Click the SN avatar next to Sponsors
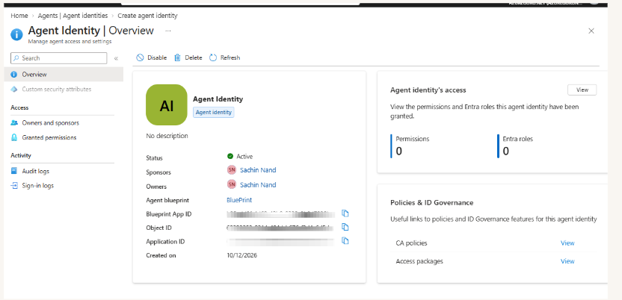Viewport: 622px width, 300px height. (232, 170)
